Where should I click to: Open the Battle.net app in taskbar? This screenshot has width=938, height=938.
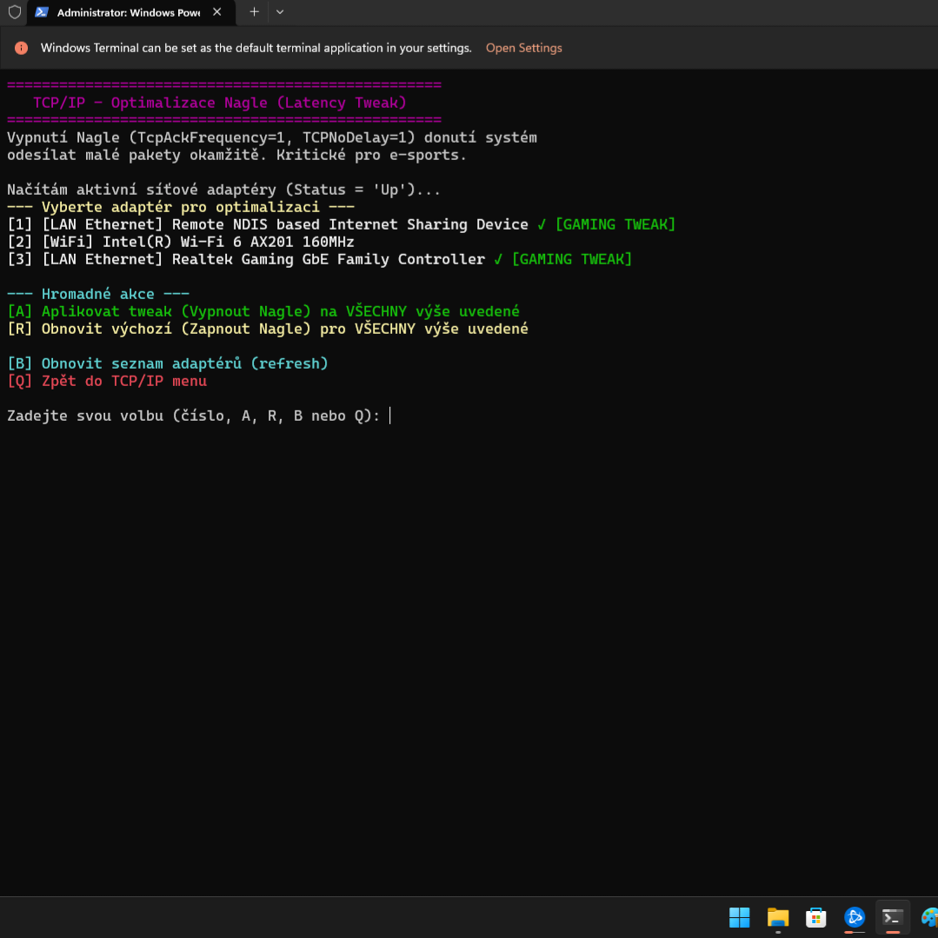pyautogui.click(x=855, y=917)
